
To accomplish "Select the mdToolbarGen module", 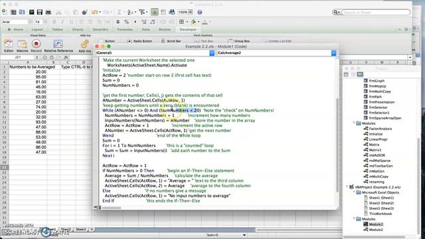I will pyautogui.click(x=381, y=166).
